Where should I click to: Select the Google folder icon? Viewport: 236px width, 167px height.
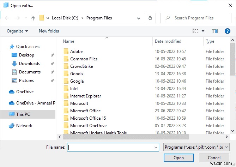(x=66, y=81)
